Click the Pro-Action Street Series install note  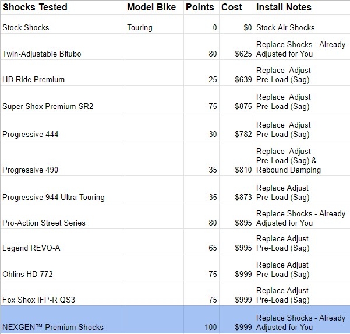302,216
